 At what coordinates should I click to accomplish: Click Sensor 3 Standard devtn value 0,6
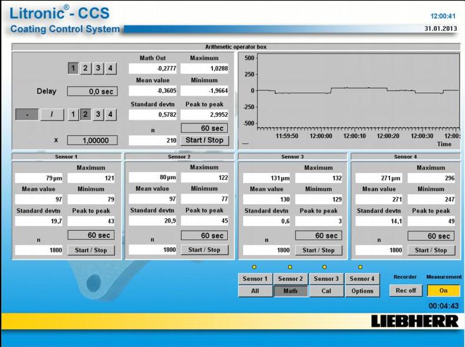(x=266, y=221)
